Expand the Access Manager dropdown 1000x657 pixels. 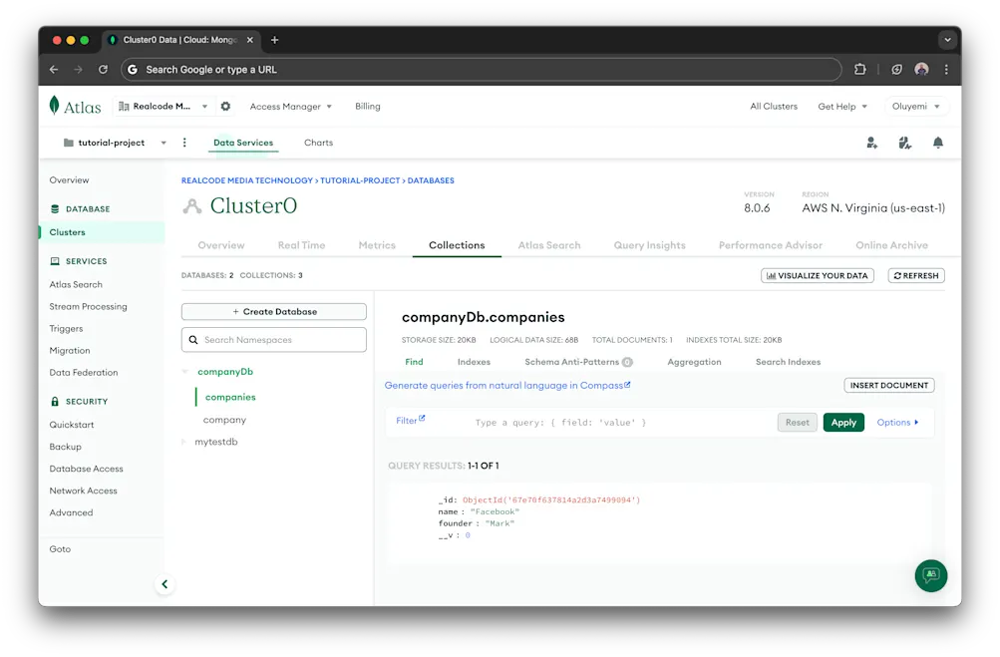[290, 106]
